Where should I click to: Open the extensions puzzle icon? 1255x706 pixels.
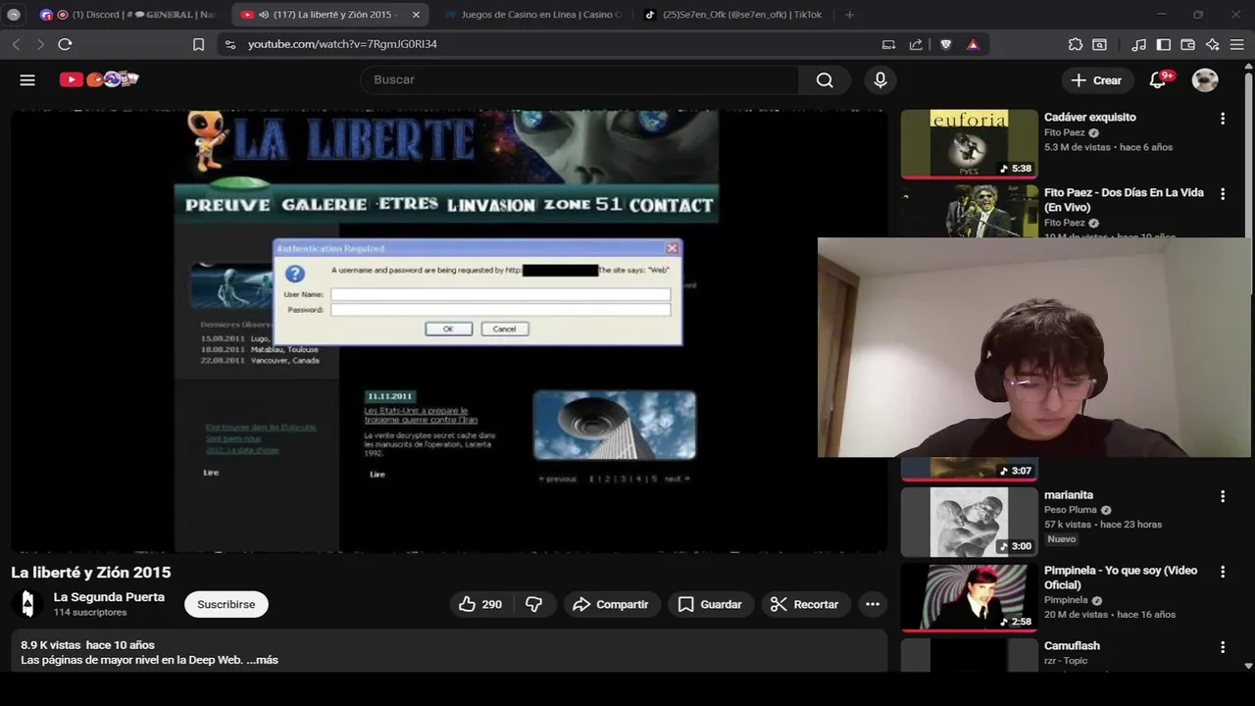click(1076, 44)
